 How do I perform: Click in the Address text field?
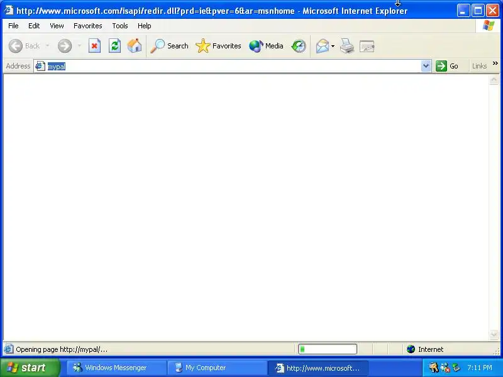click(x=233, y=66)
